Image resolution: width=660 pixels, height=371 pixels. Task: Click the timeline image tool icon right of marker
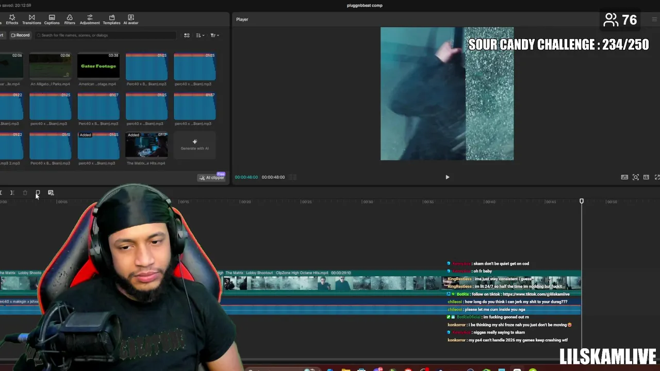pyautogui.click(x=51, y=193)
